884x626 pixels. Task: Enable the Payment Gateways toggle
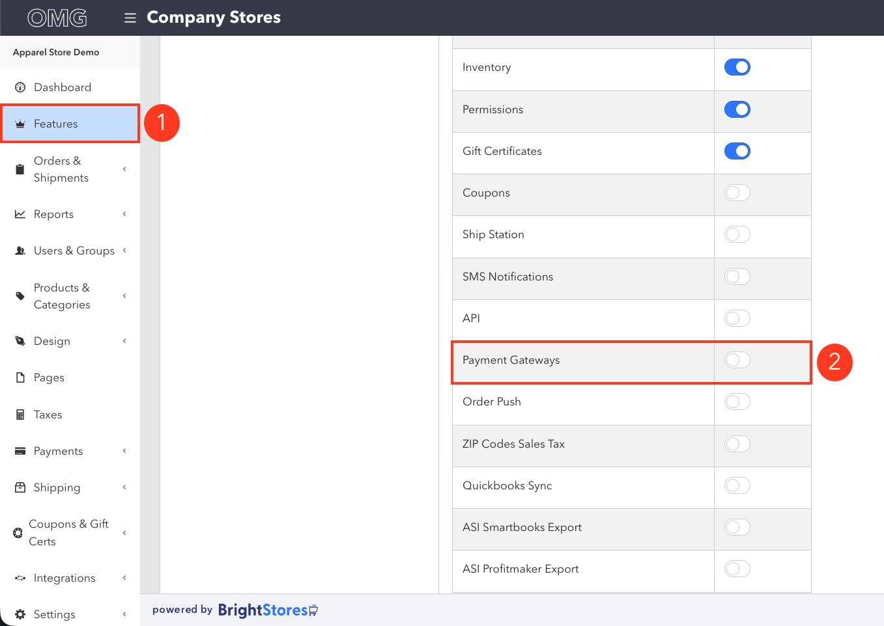(737, 360)
